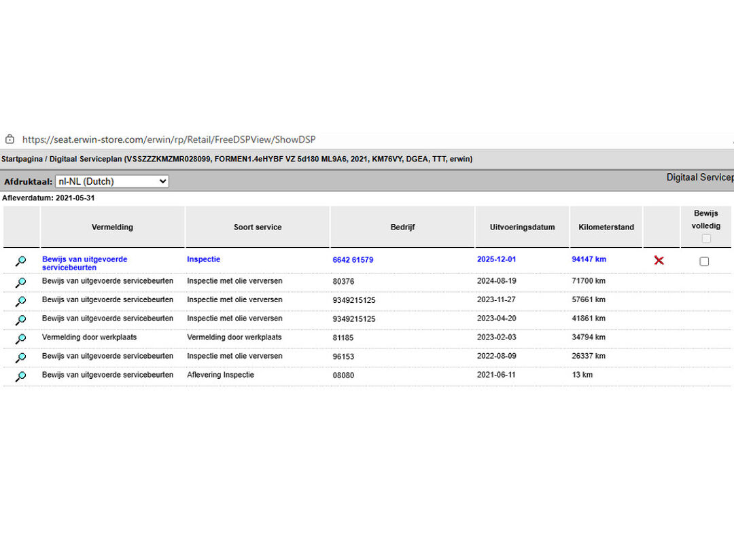The height and width of the screenshot is (550, 734).
Task: Inspect the 2023-02-03 workshop notification entry
Action: [21, 339]
